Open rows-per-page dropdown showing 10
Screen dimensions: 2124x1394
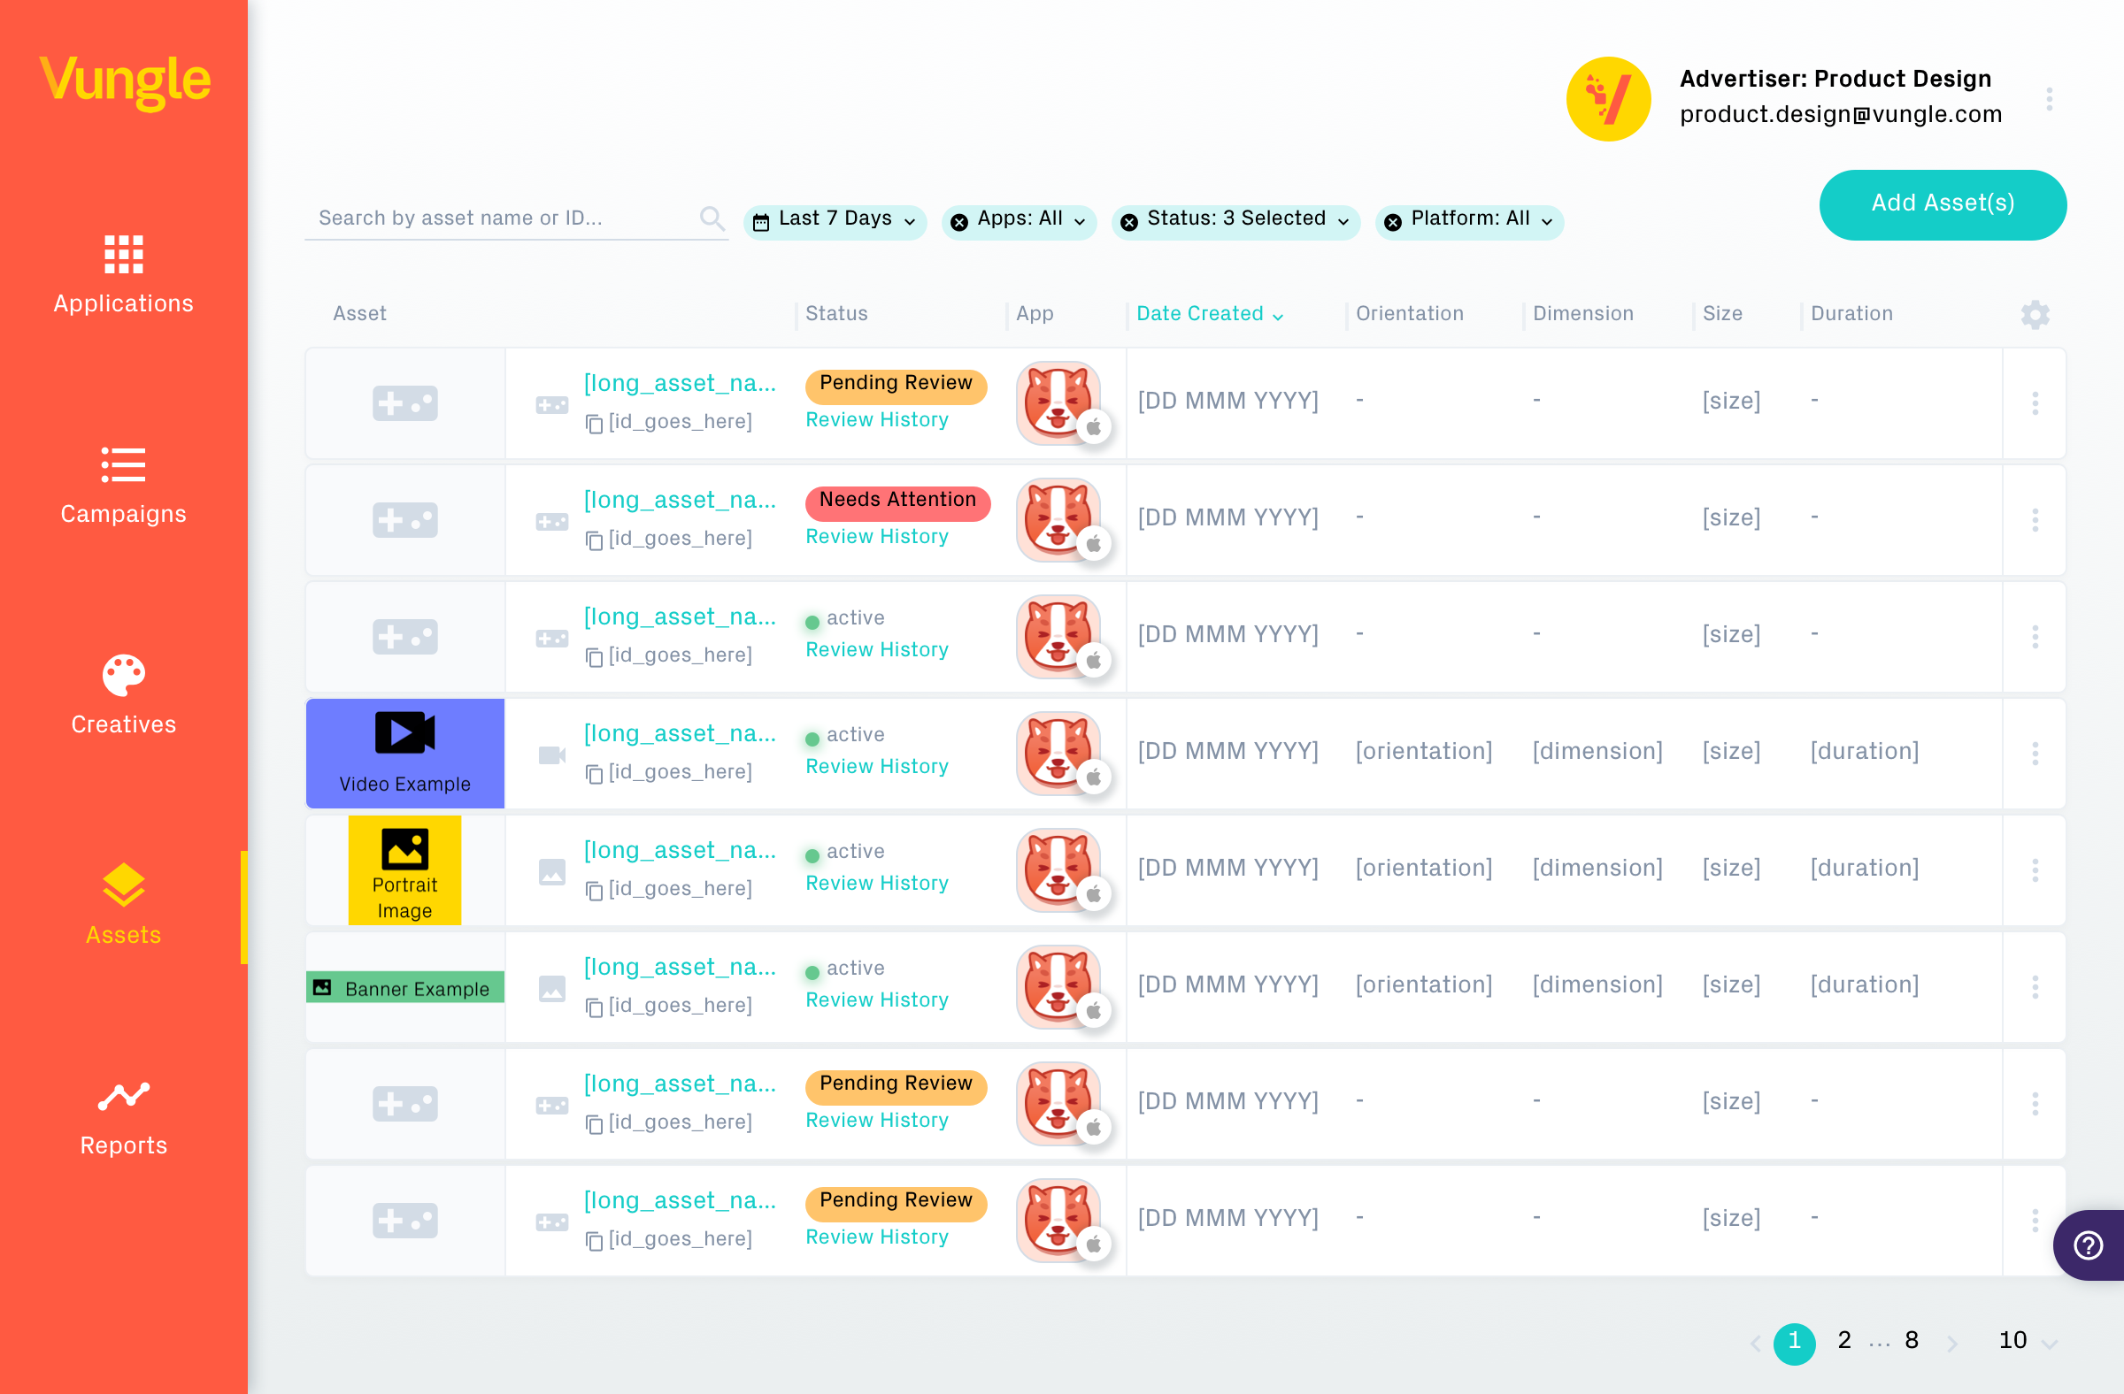click(x=2028, y=1341)
